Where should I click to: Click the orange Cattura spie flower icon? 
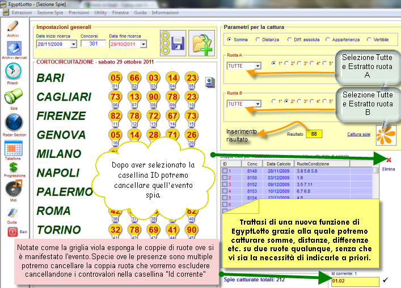tap(386, 135)
